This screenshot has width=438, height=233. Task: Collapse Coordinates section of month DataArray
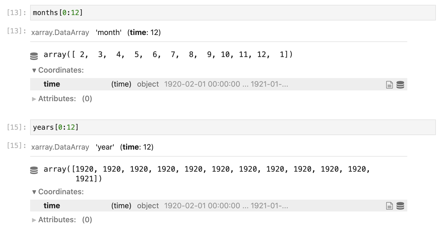coord(58,70)
